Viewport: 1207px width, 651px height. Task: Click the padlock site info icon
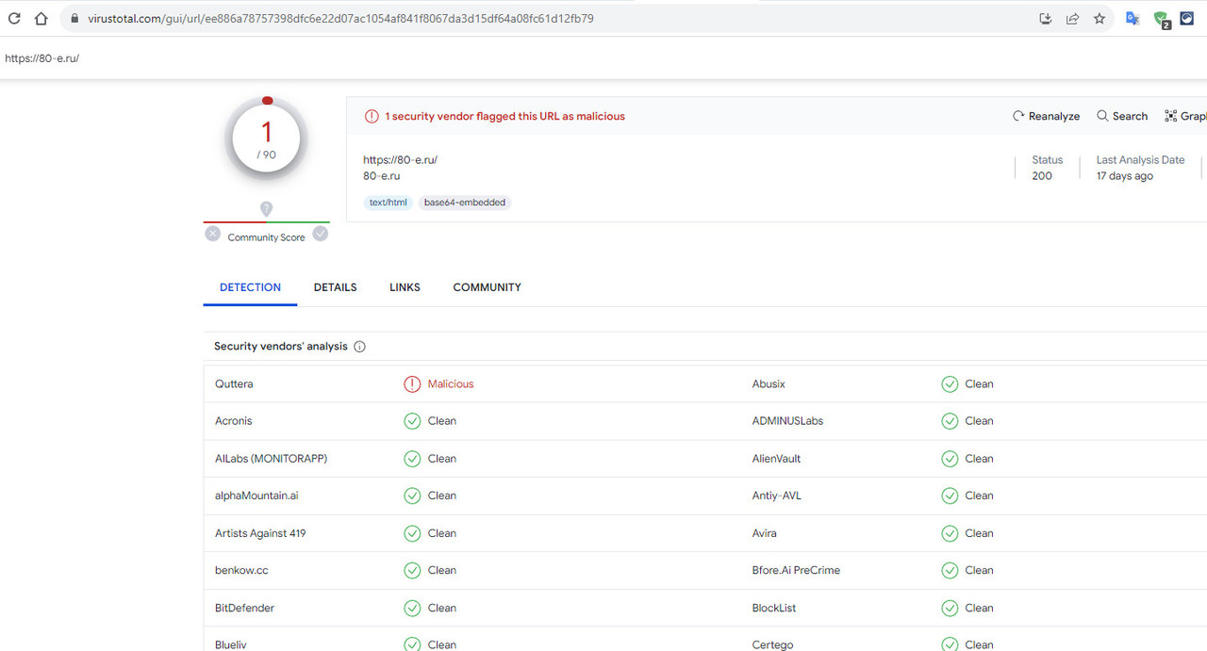pos(74,18)
